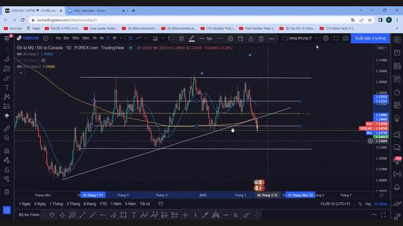Screen dimensions: 403x226
Task: Toggle hide all drawings eye icon
Action: click(x=7, y=178)
